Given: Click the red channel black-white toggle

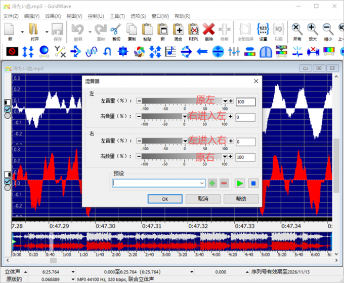Looking at the screenshot, I should pos(8,174).
